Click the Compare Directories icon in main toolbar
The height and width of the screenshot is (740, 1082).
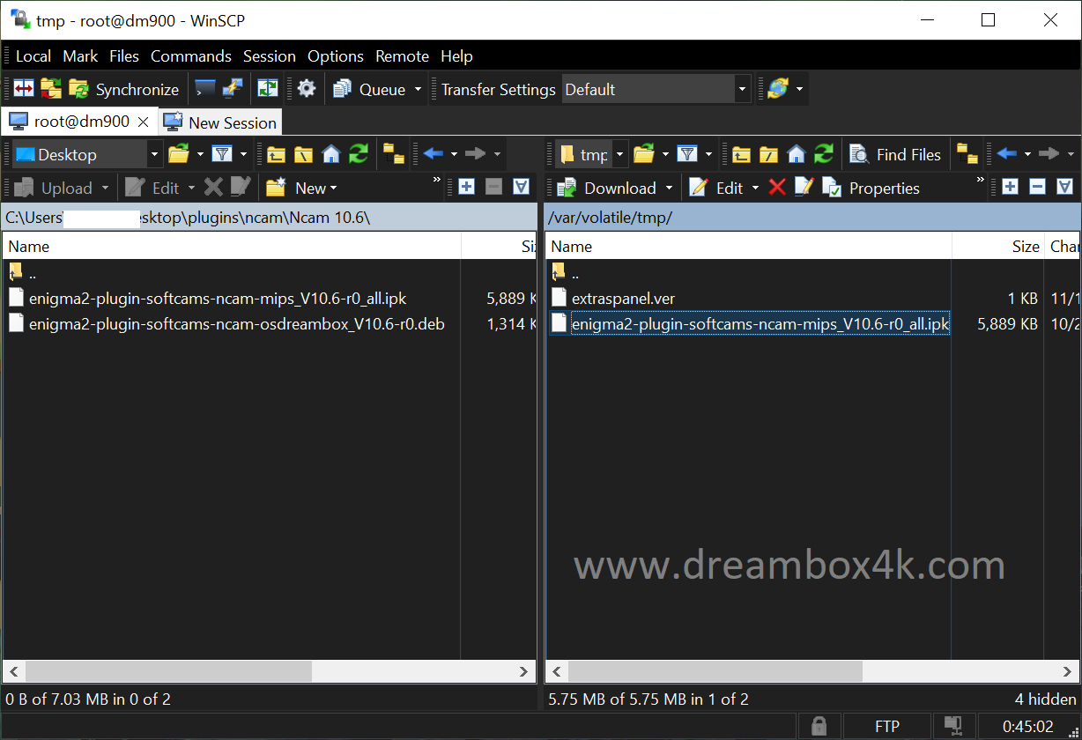pyautogui.click(x=24, y=89)
